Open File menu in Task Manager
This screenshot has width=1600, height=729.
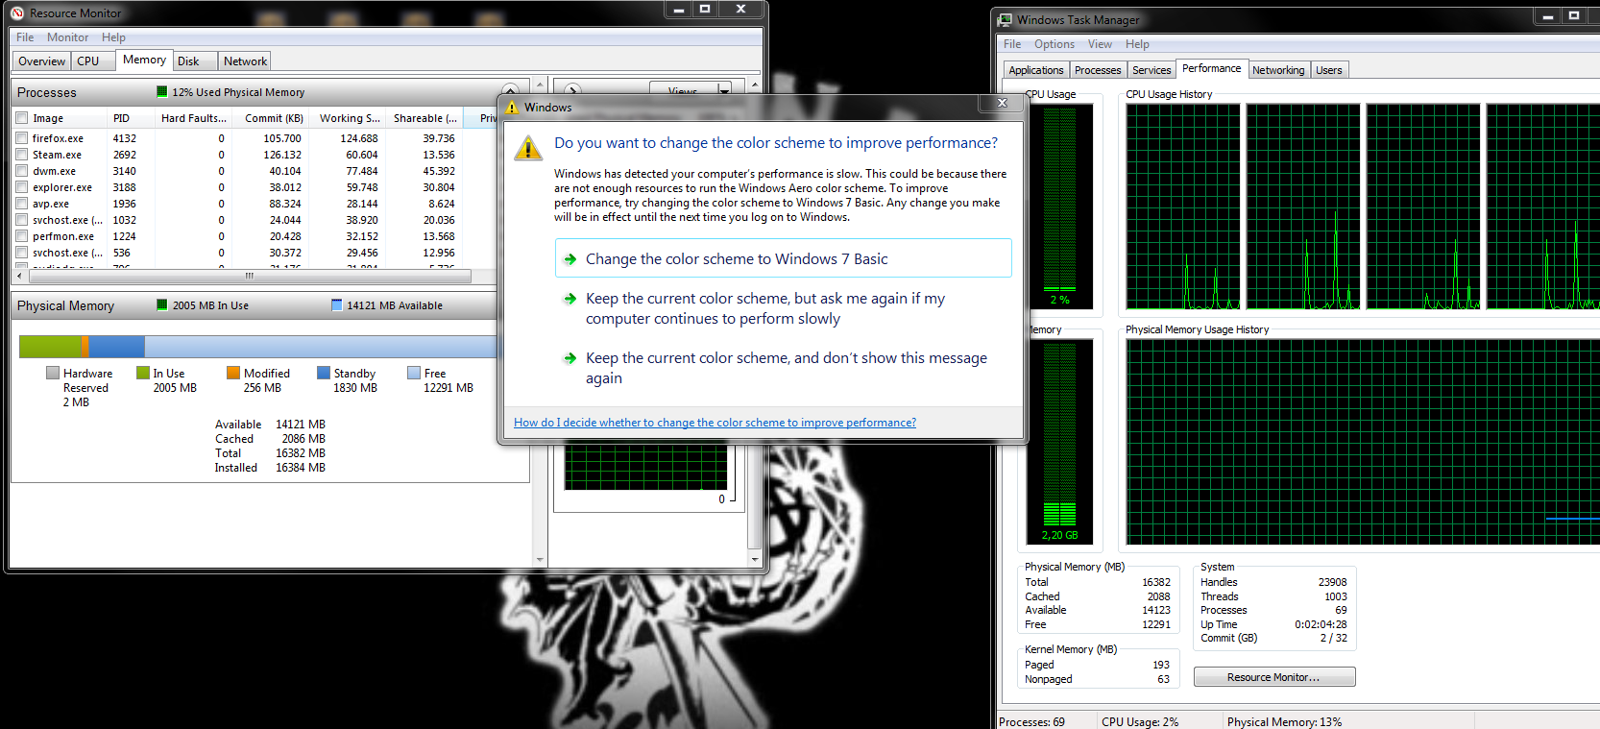pyautogui.click(x=1012, y=44)
